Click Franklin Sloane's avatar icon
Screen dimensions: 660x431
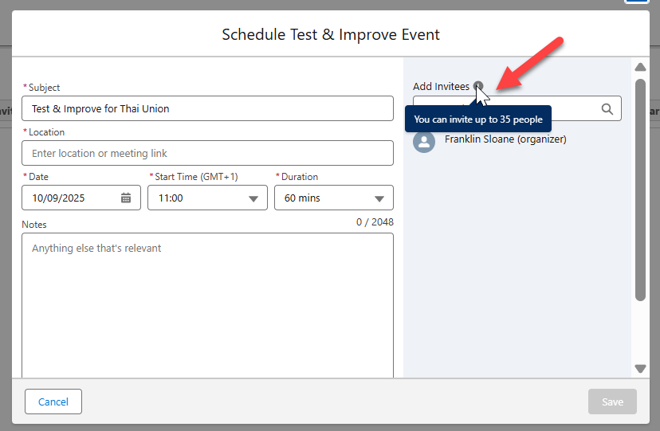(x=424, y=142)
